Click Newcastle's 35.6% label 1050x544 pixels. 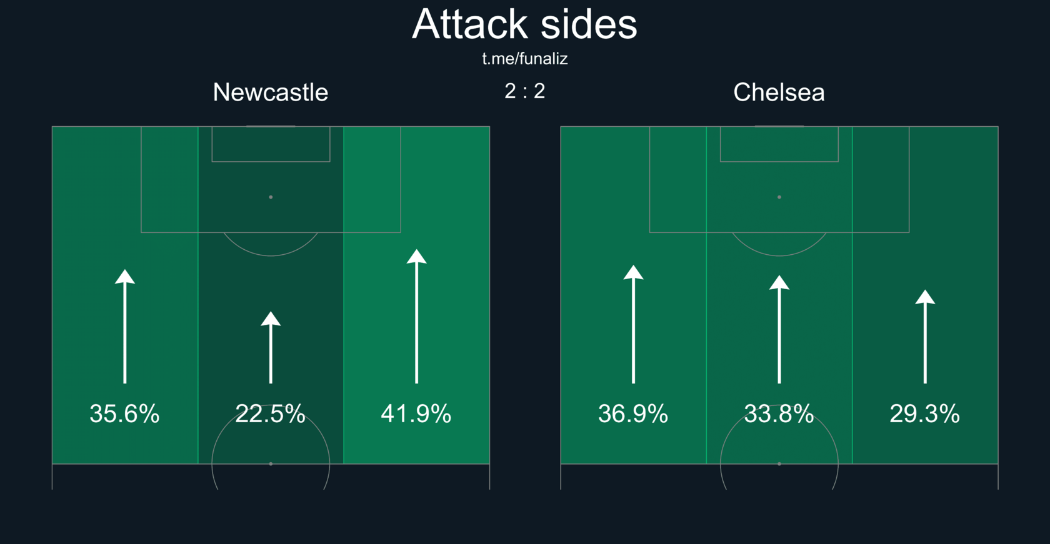125,413
